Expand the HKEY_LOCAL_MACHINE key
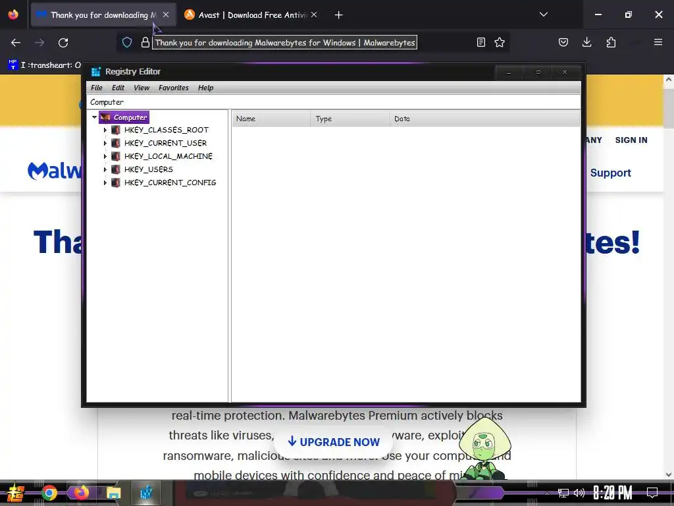The image size is (674, 506). coord(105,156)
